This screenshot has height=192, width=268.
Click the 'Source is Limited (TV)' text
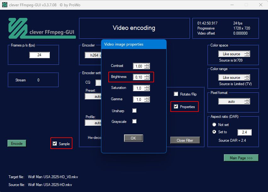coord(235,84)
